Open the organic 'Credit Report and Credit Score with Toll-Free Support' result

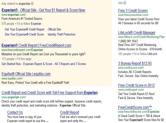(x=49, y=93)
